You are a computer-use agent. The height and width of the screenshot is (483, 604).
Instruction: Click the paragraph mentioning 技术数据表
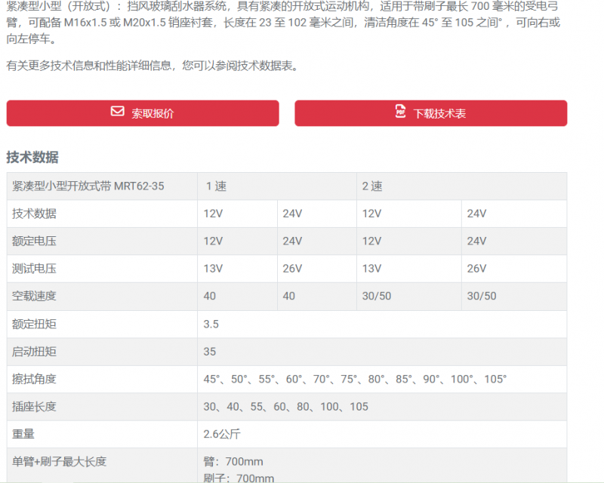point(153,66)
